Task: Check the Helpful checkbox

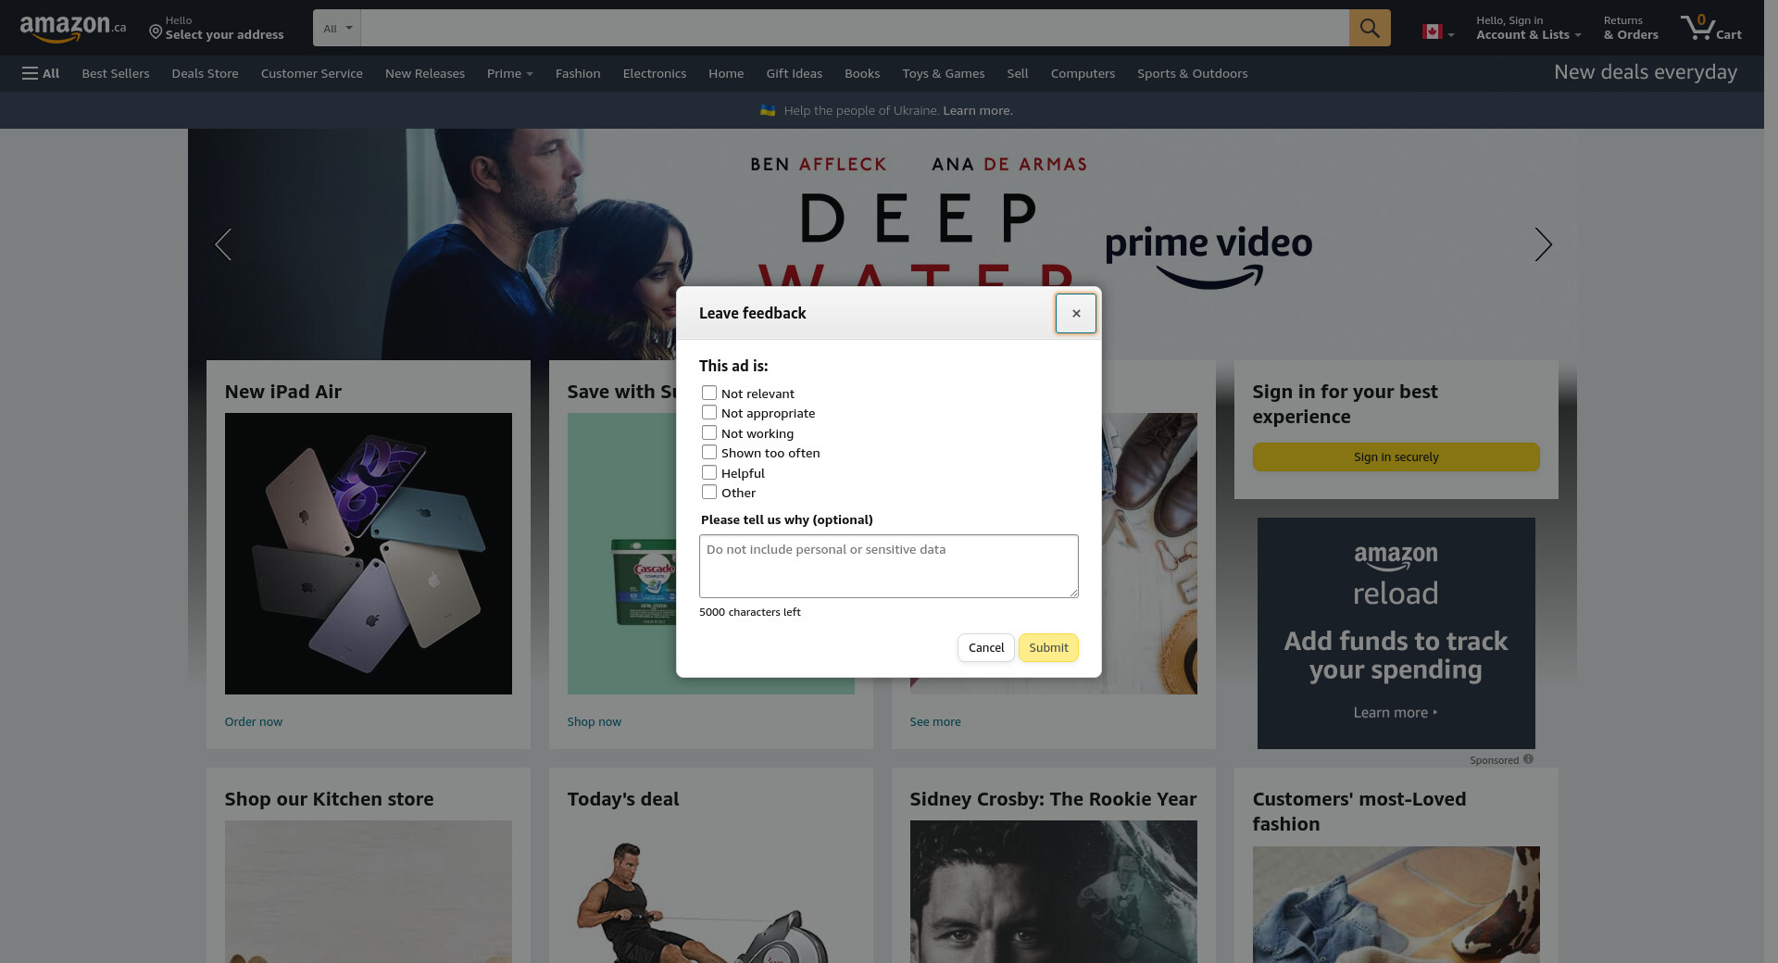Action: pyautogui.click(x=709, y=472)
